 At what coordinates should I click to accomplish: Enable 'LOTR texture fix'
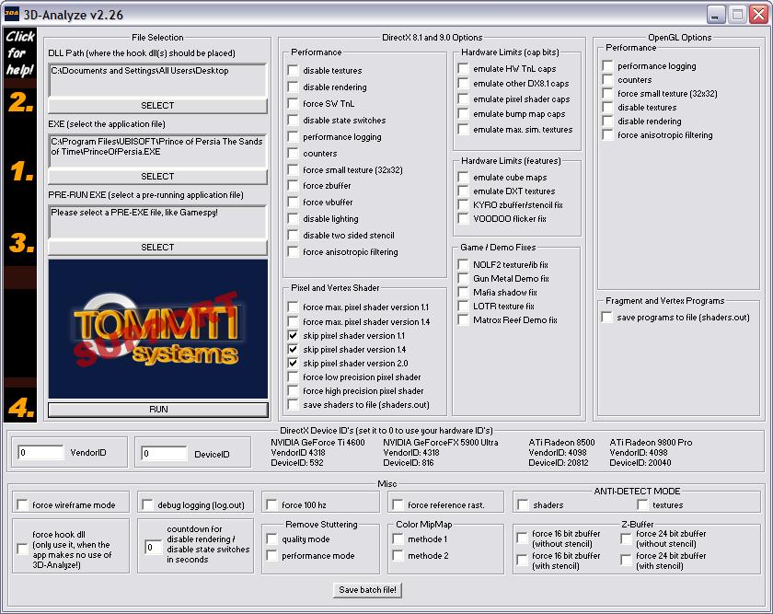[464, 306]
